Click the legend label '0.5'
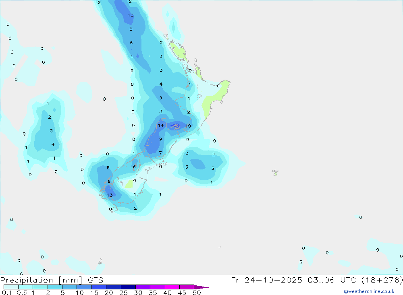The width and height of the screenshot is (403, 295). pos(22,293)
